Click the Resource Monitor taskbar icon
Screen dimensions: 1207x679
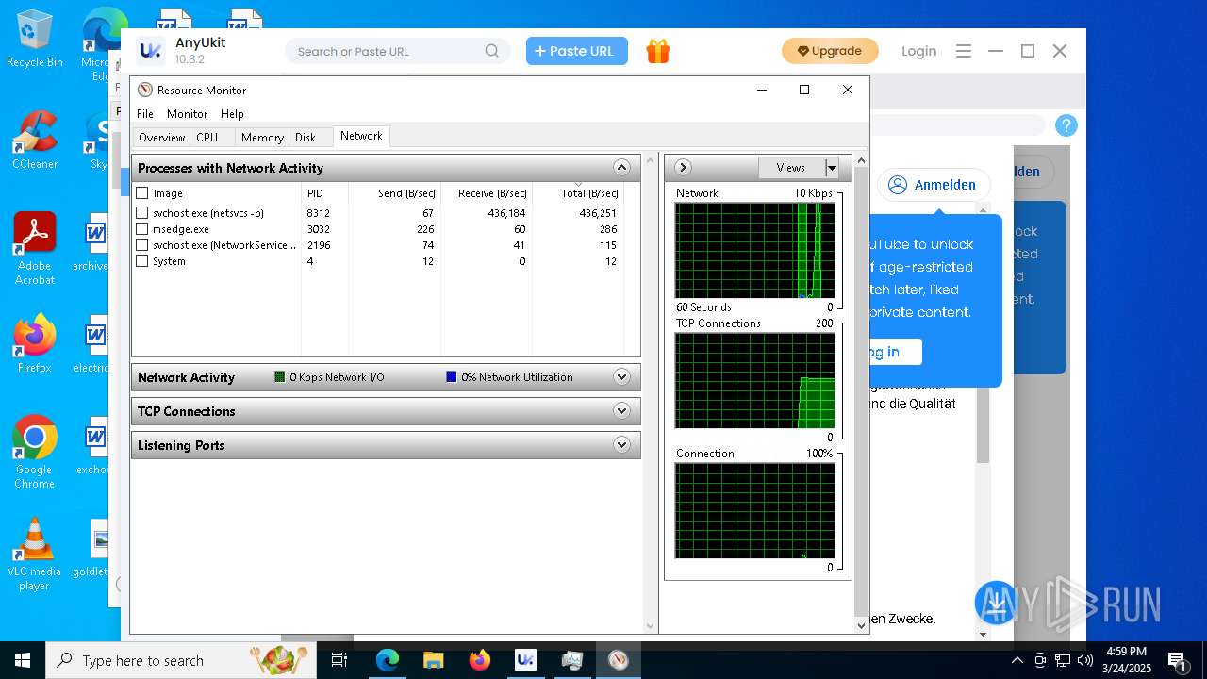coord(618,660)
